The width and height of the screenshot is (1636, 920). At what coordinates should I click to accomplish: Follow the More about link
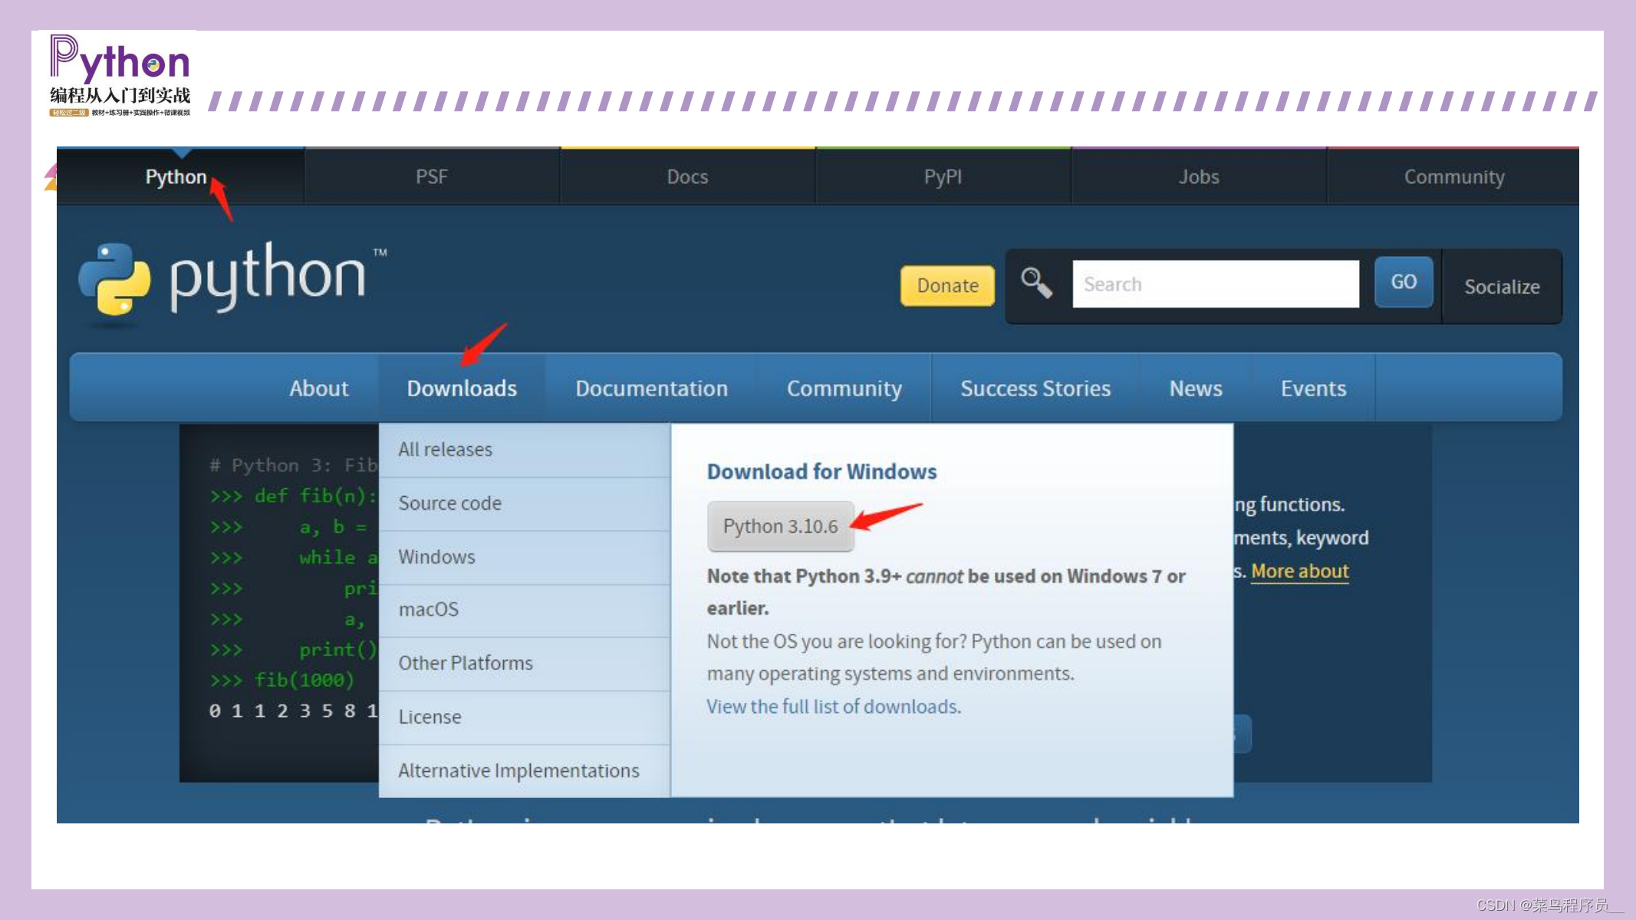click(1300, 571)
